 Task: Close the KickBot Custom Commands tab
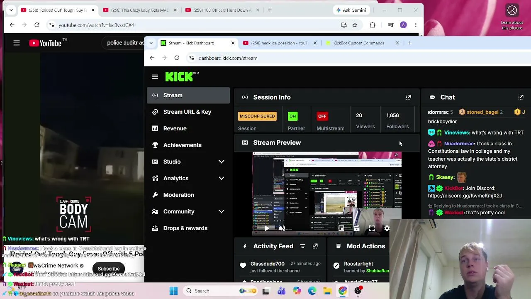[397, 43]
